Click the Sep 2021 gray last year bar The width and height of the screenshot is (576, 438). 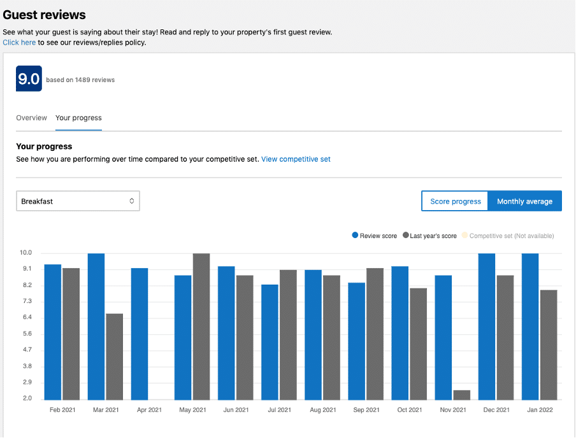375,334
